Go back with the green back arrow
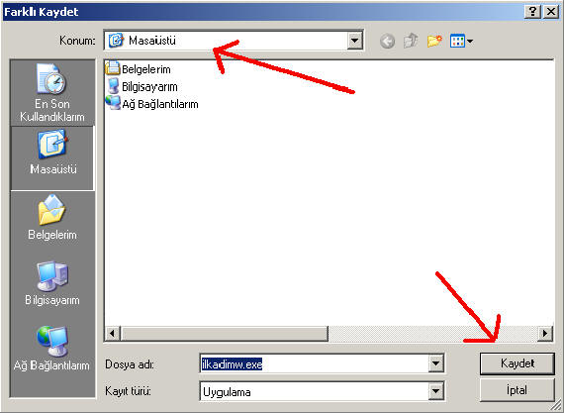The image size is (564, 413). (x=387, y=41)
